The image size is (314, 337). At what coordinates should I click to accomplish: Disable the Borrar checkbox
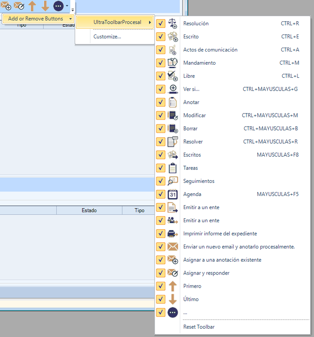161,129
